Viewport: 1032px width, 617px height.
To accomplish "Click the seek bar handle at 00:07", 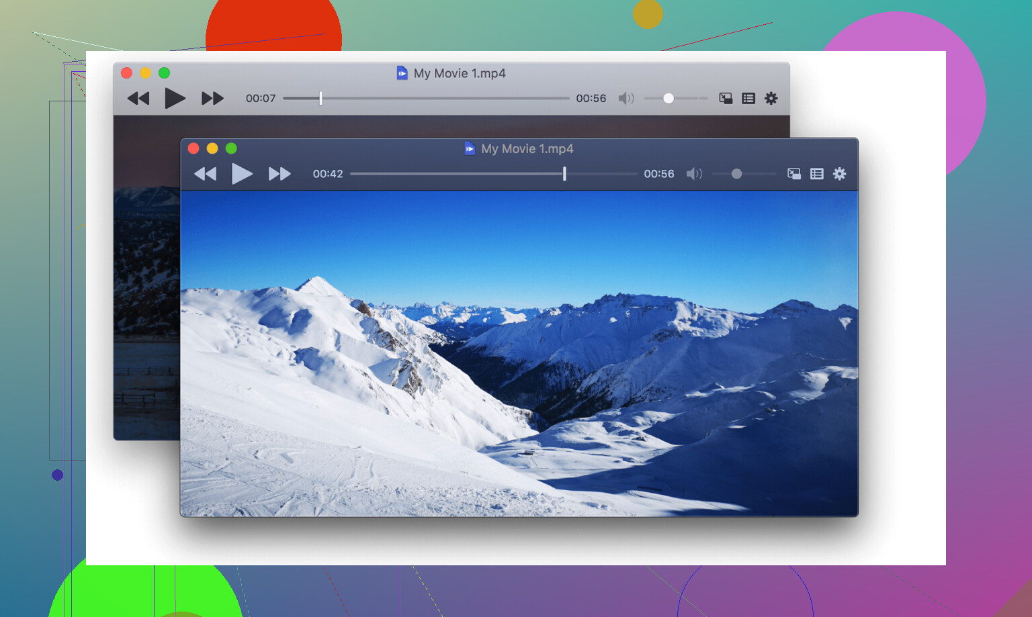I will point(321,99).
